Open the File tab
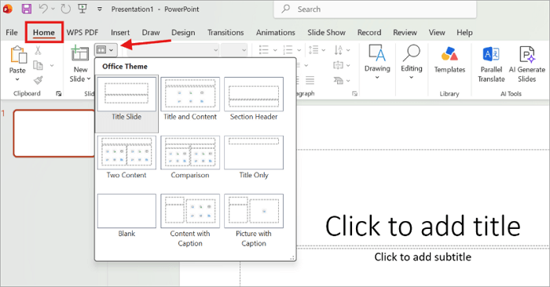The image size is (550, 287). click(x=12, y=33)
